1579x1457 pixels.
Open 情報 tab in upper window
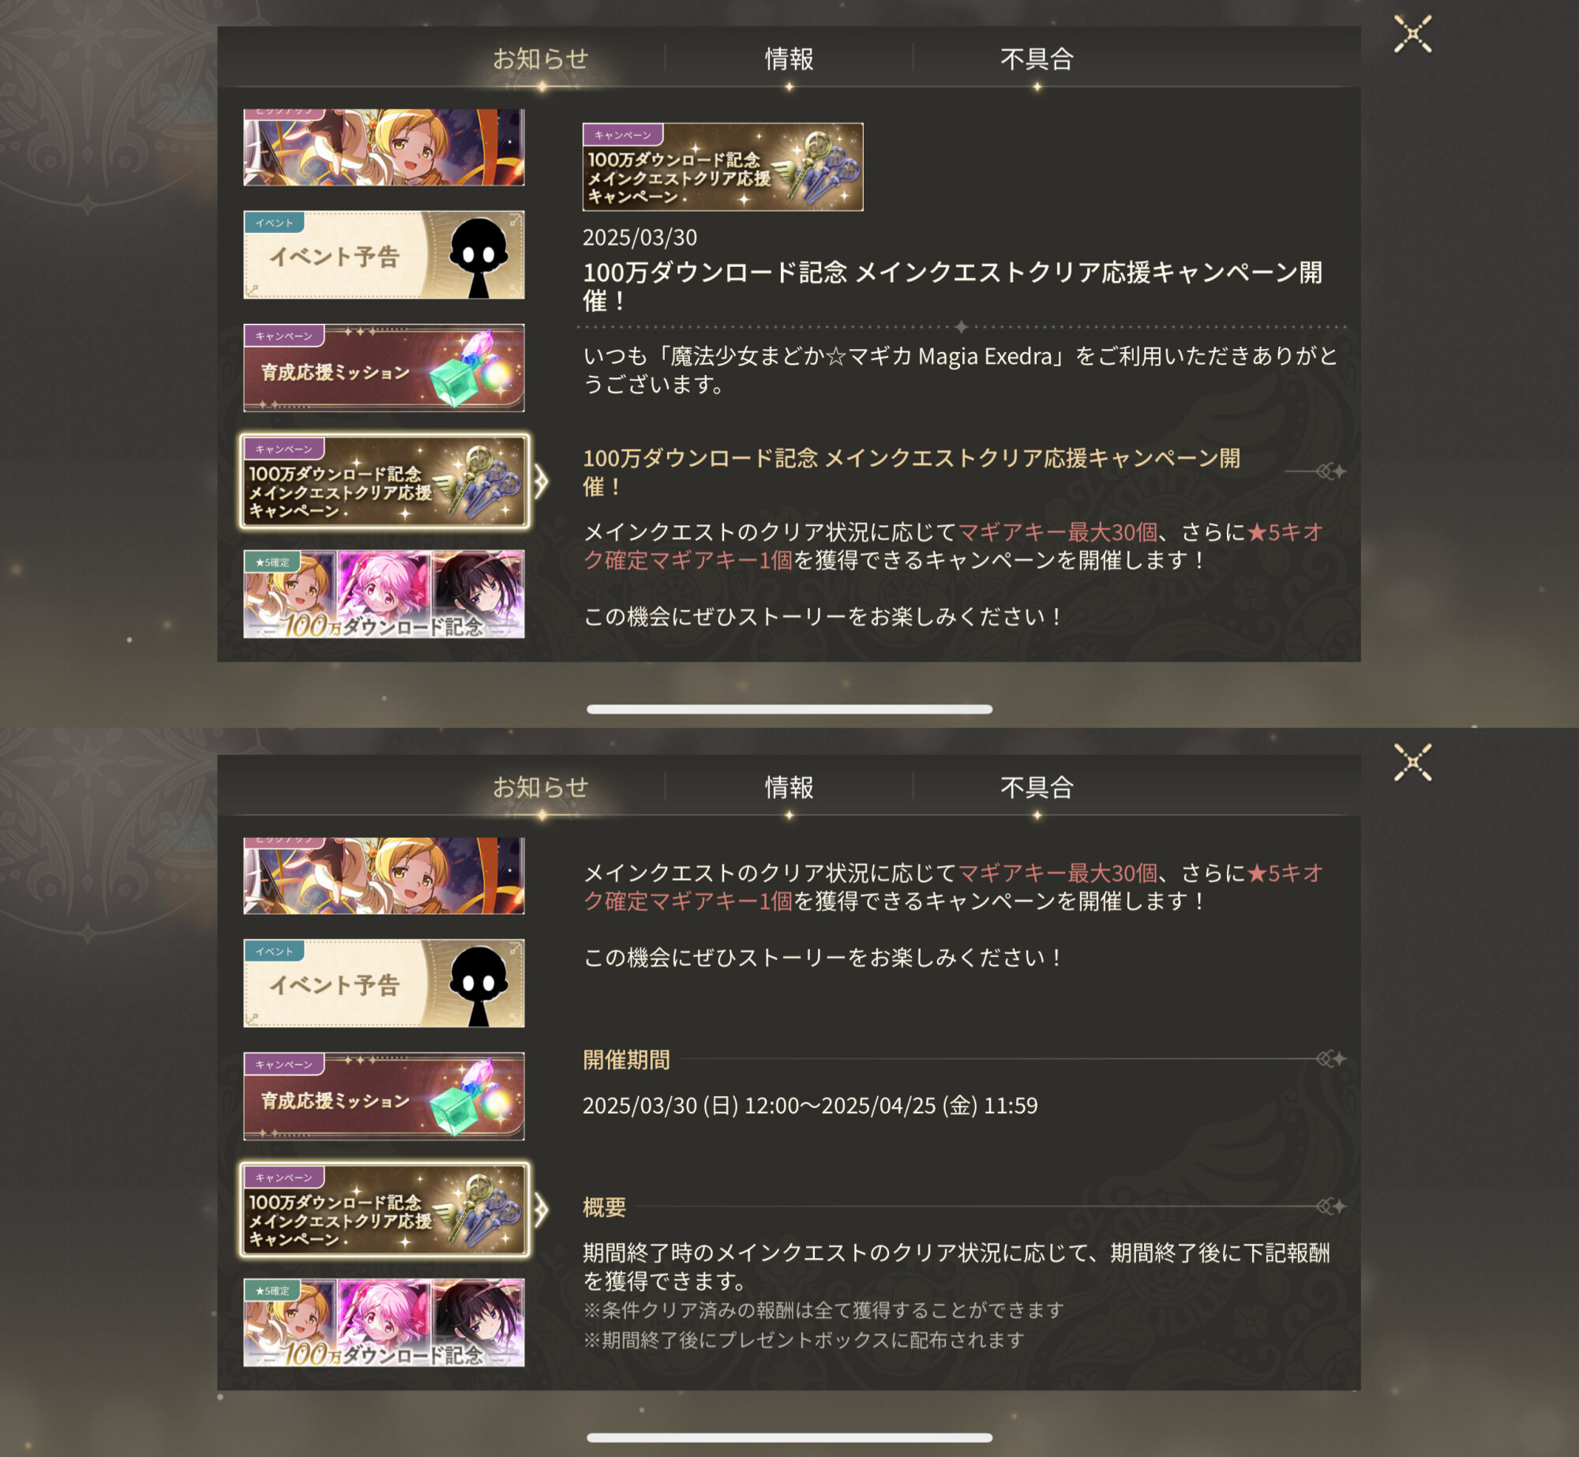789,58
